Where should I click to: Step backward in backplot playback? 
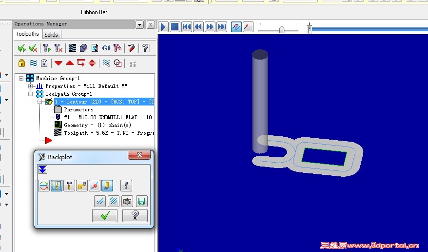click(x=198, y=27)
